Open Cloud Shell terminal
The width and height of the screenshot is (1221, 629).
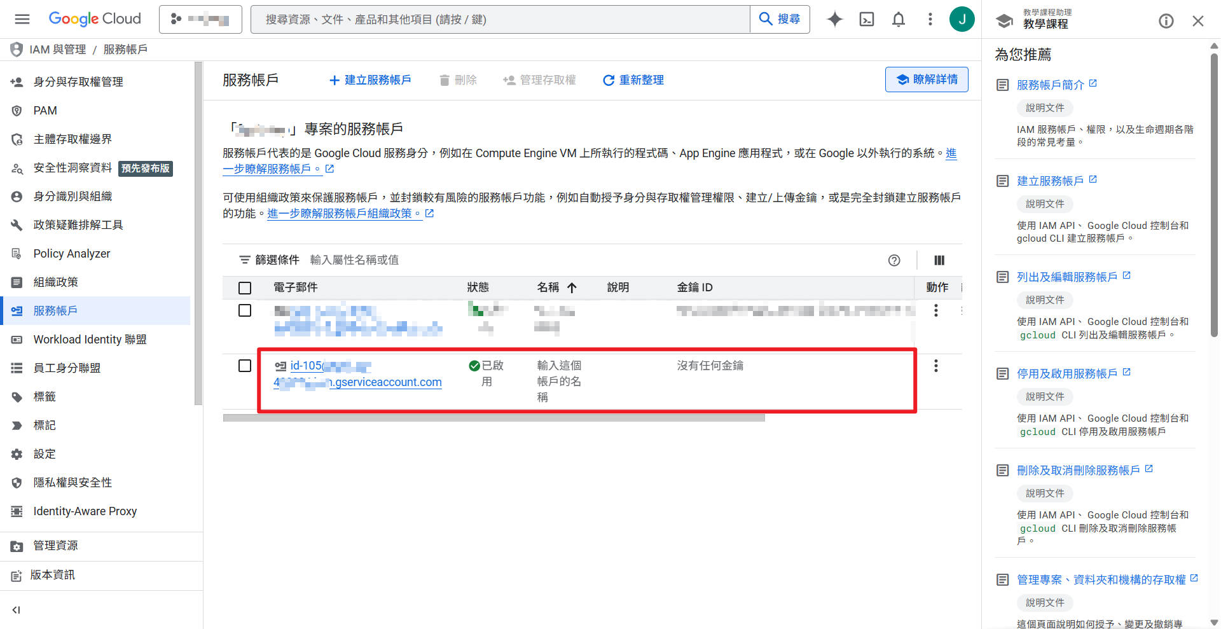866,19
